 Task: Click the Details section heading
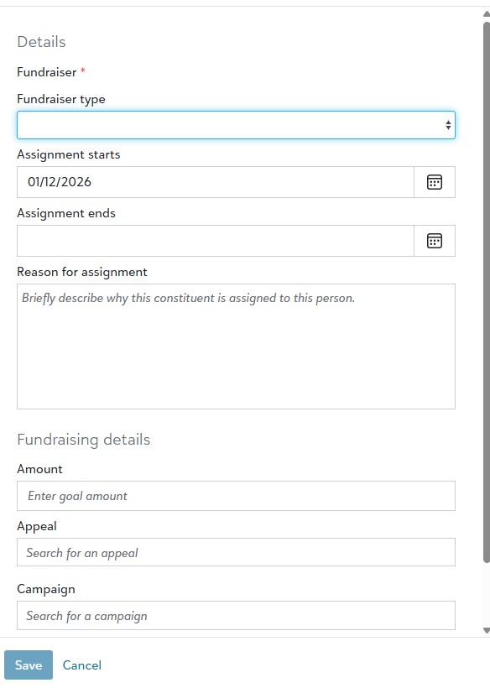point(41,41)
